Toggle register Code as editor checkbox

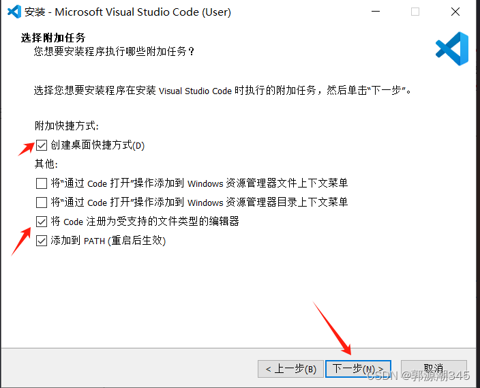pos(42,222)
